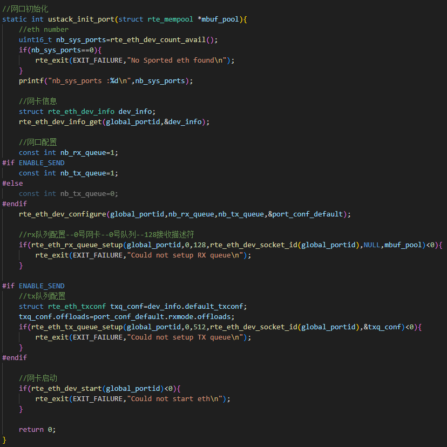Select the call "rte_eth_dev_start"
This screenshot has width=447, height=447.
[x=66, y=389]
